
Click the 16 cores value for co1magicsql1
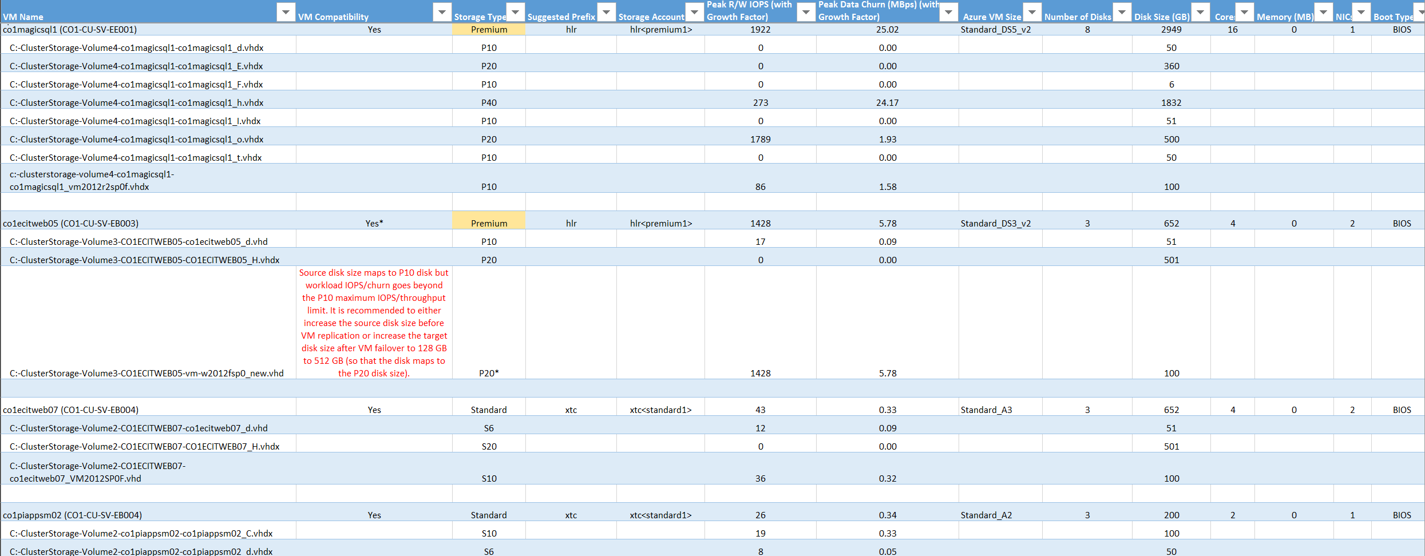(x=1233, y=30)
